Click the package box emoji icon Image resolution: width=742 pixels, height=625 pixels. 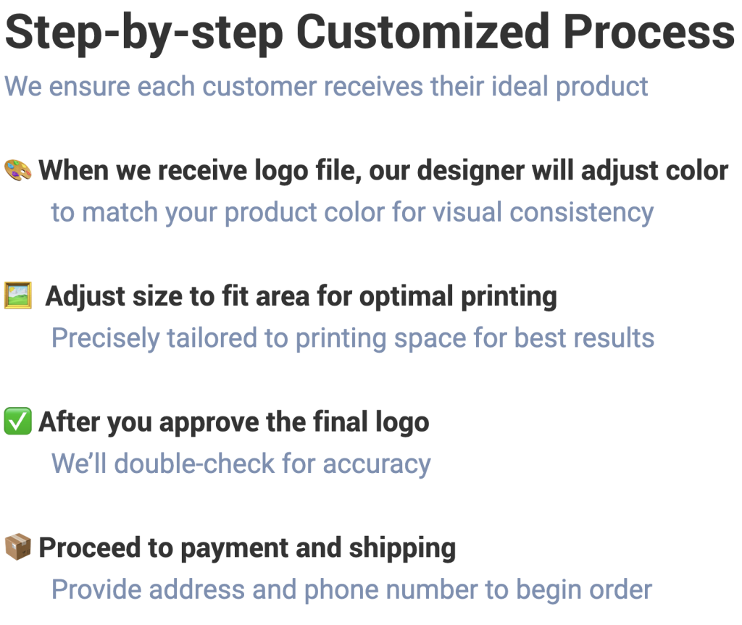(18, 547)
